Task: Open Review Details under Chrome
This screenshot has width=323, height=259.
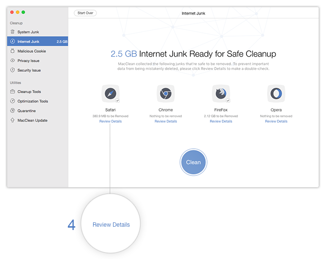Action: [165, 121]
